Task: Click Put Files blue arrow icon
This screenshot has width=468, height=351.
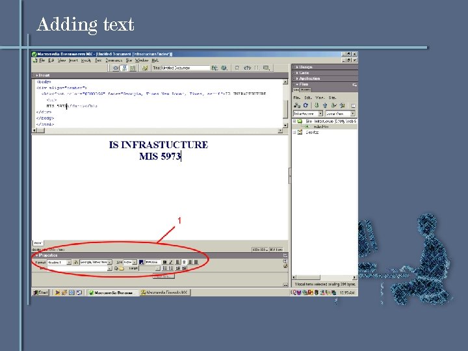Action: (x=325, y=105)
